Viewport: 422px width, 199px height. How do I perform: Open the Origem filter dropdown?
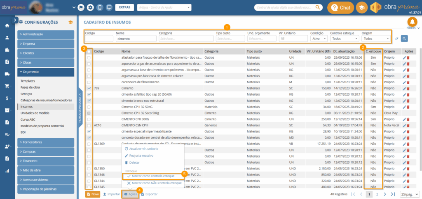click(376, 39)
